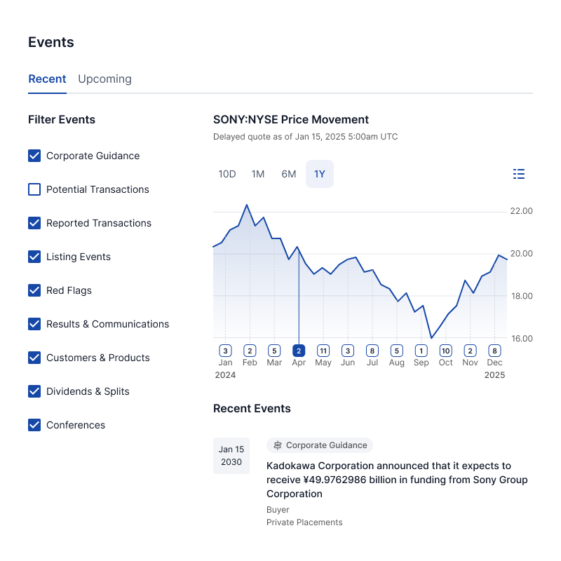
Task: Open the October marker with 10 events
Action: coord(445,351)
